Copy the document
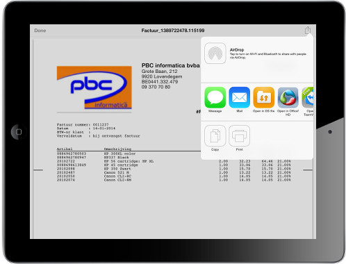 click(215, 135)
